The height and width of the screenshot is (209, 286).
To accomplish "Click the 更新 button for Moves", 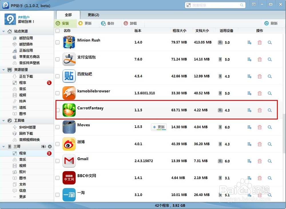I will pos(159,127).
